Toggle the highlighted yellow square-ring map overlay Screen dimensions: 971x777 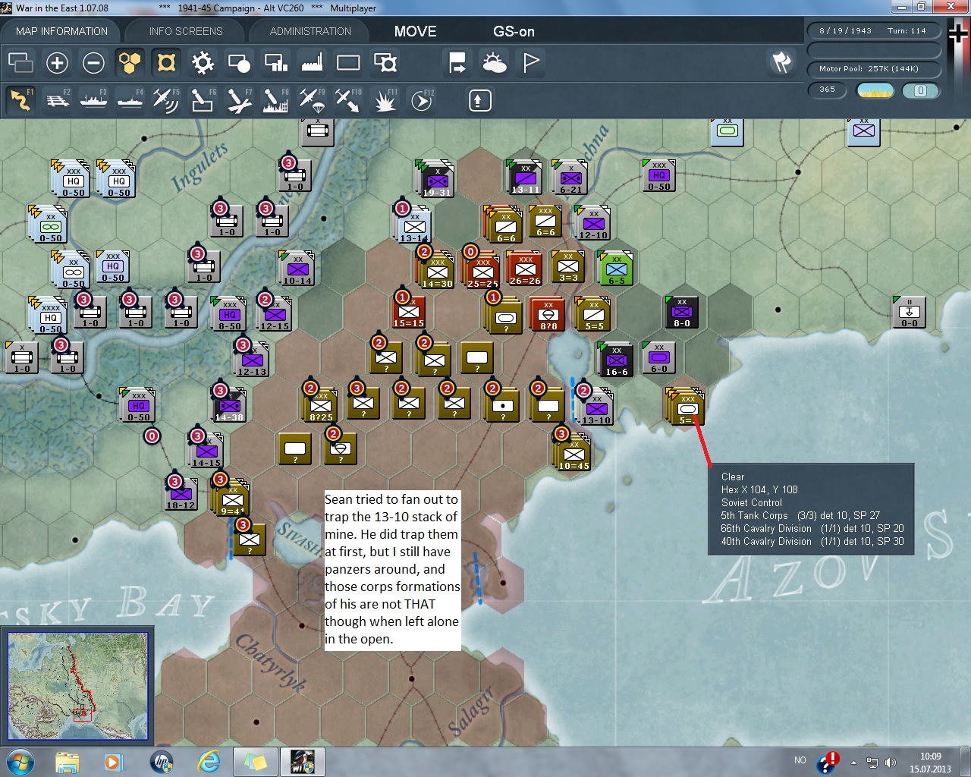coord(166,62)
